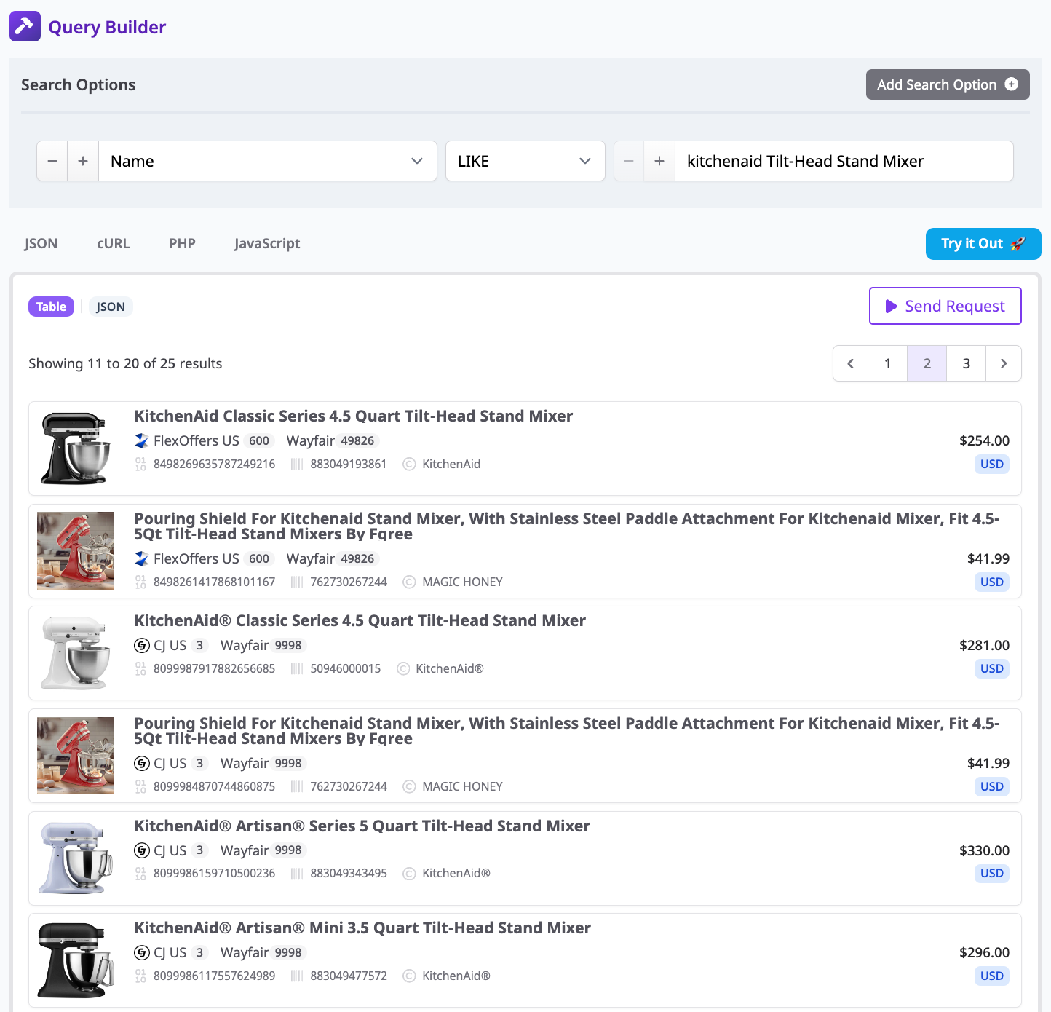This screenshot has width=1051, height=1012.
Task: Open the black Artisan Mini mixer thumbnail
Action: click(x=76, y=960)
